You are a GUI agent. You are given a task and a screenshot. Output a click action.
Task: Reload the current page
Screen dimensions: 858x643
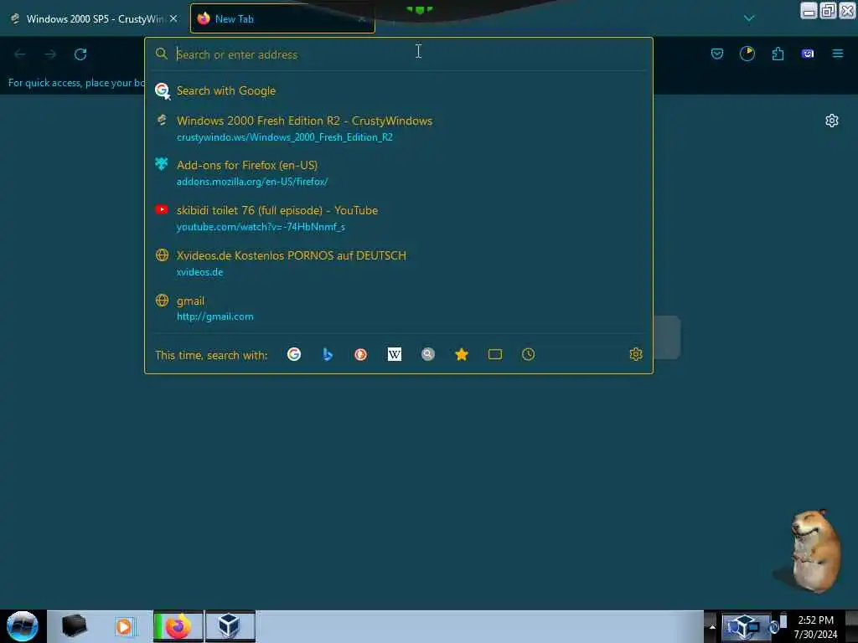pos(80,54)
